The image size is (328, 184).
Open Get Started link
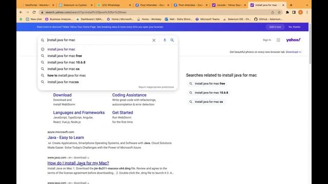tap(122, 112)
